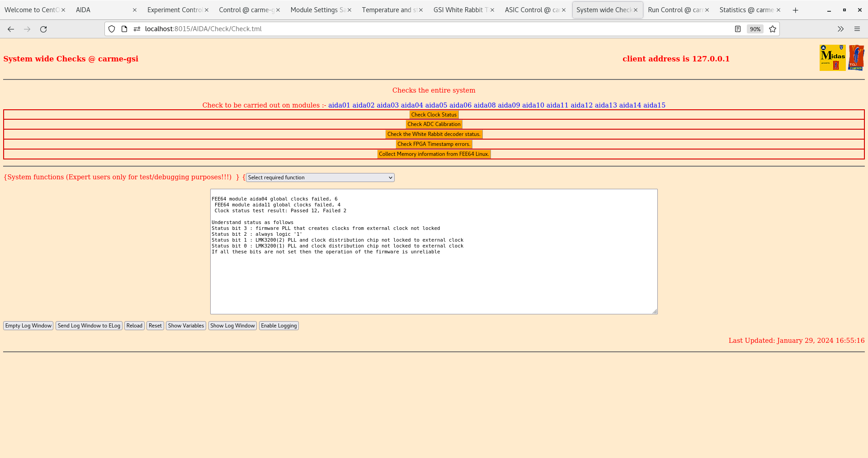868x458 pixels.
Task: Expand the toolbar overflow chevron
Action: [x=840, y=28]
